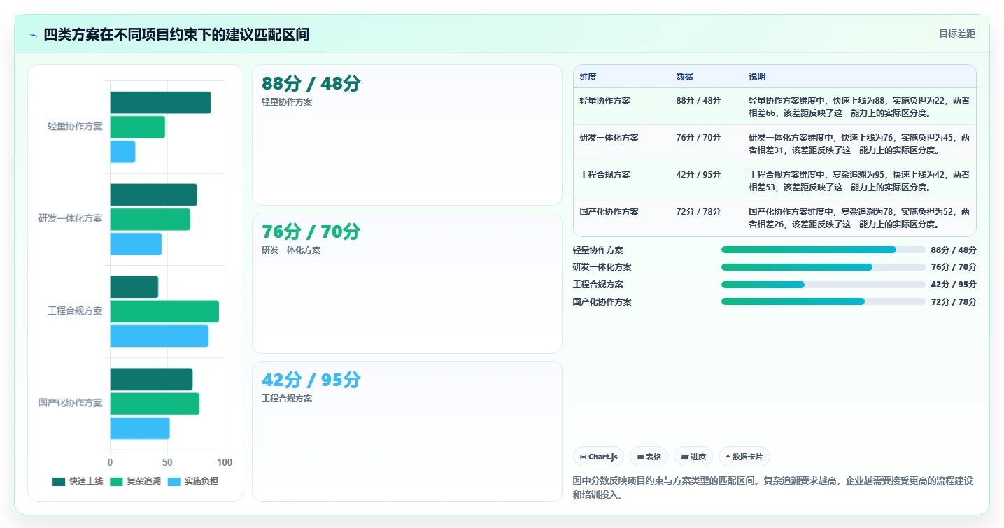Image resolution: width=1004 pixels, height=528 pixels.
Task: Click the table description mentioning 两者相差53
Action: (x=859, y=180)
